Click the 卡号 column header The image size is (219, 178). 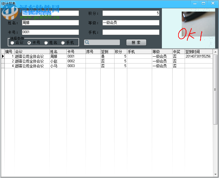tap(76, 52)
